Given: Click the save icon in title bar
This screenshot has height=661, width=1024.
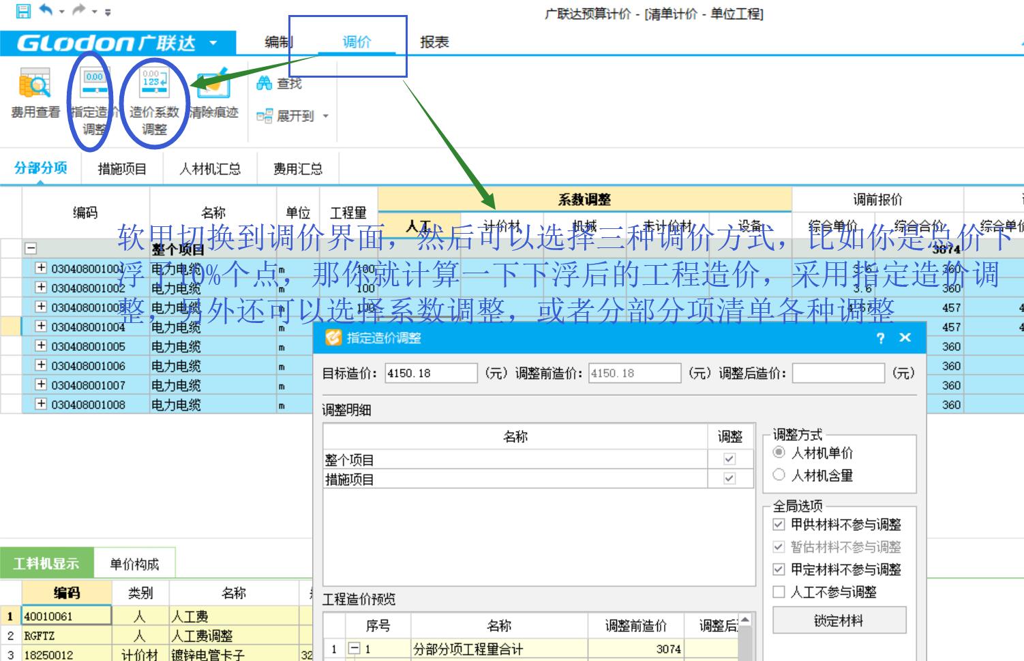Looking at the screenshot, I should click(22, 10).
